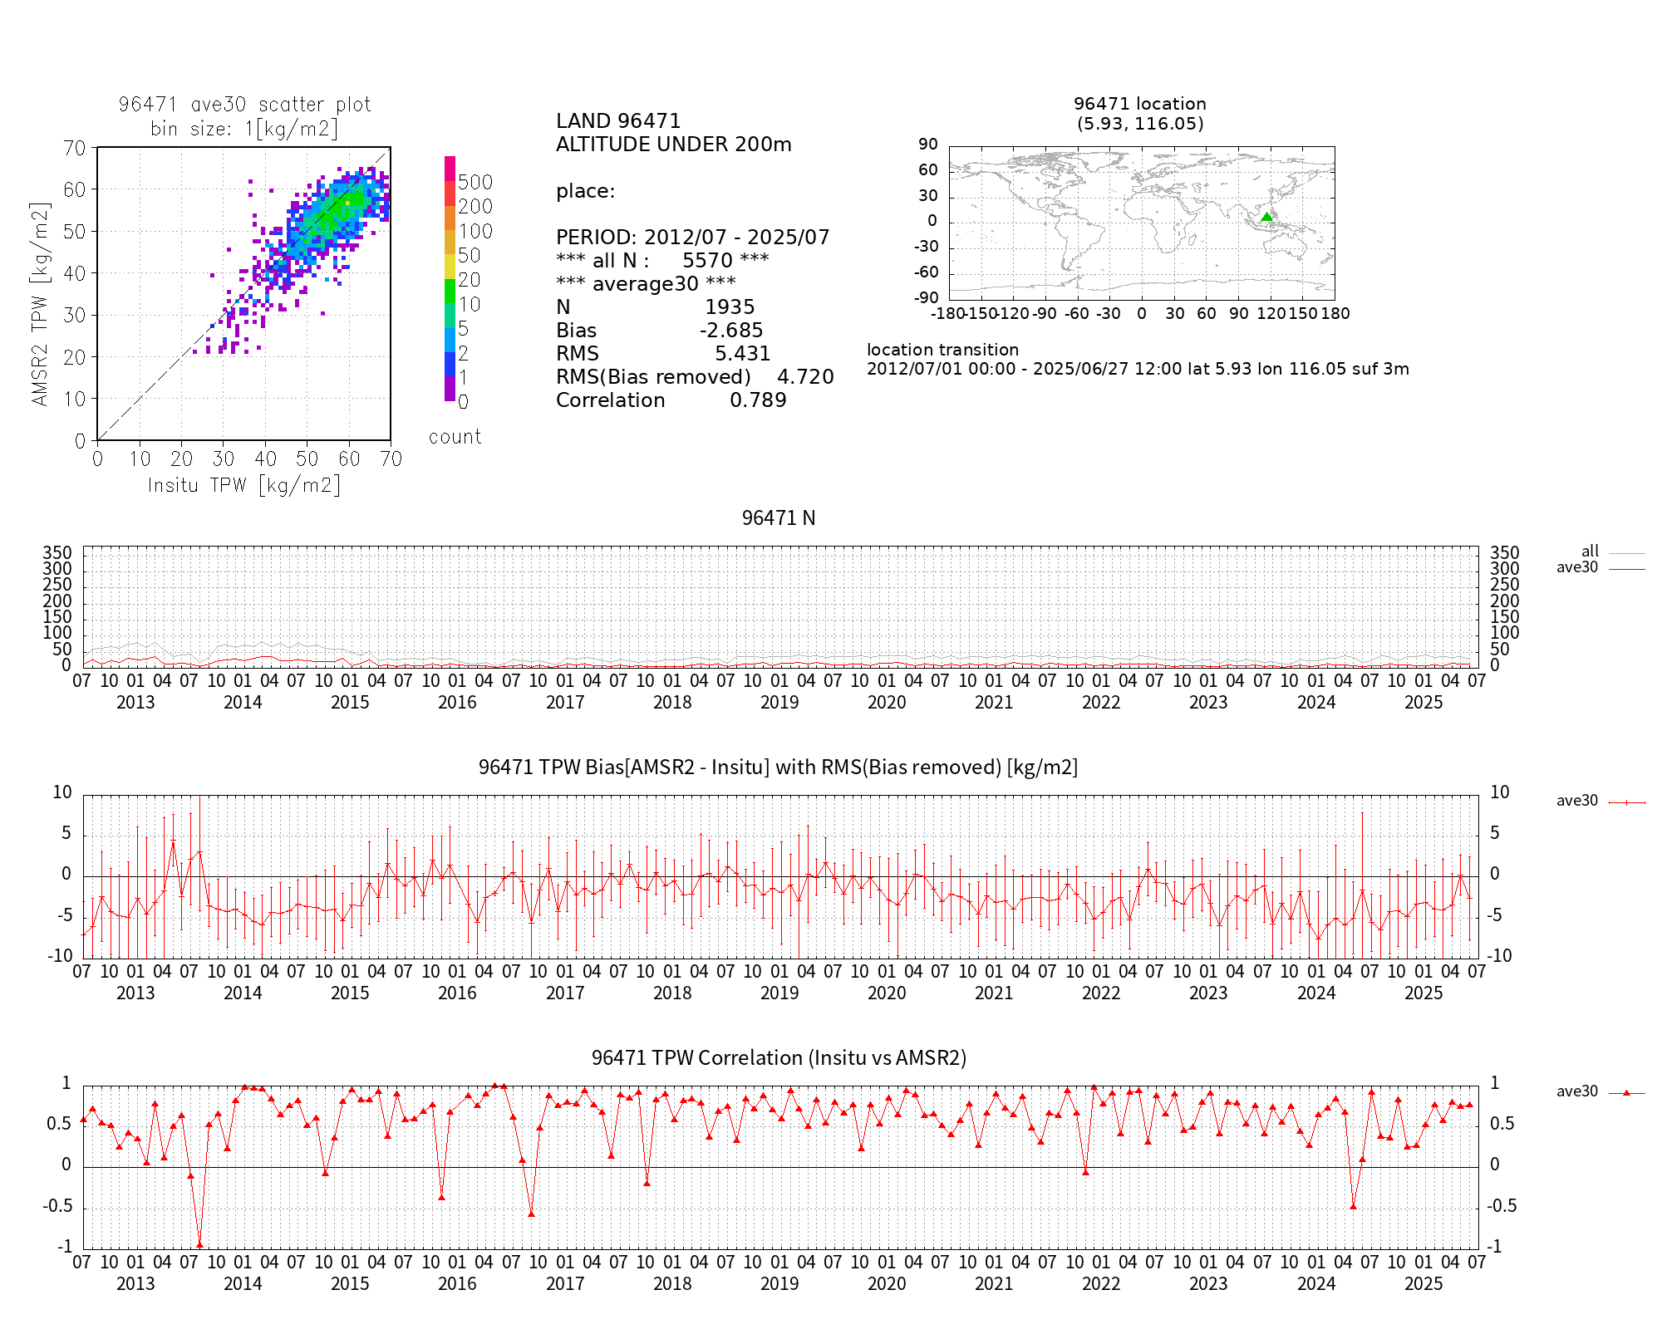
Task: Click the bias peak near 2013/05
Action: 173,841
